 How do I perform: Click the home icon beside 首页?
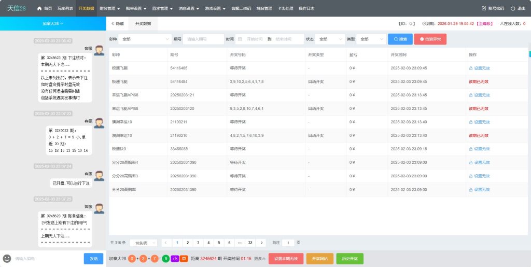coord(40,9)
